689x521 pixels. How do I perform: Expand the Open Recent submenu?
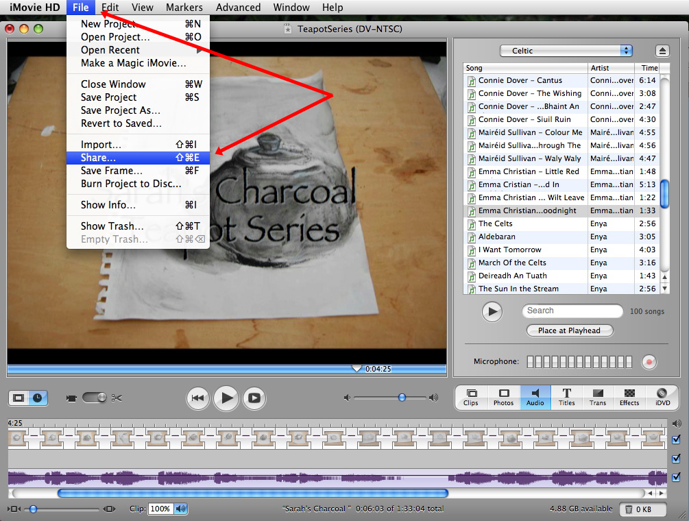click(x=138, y=50)
